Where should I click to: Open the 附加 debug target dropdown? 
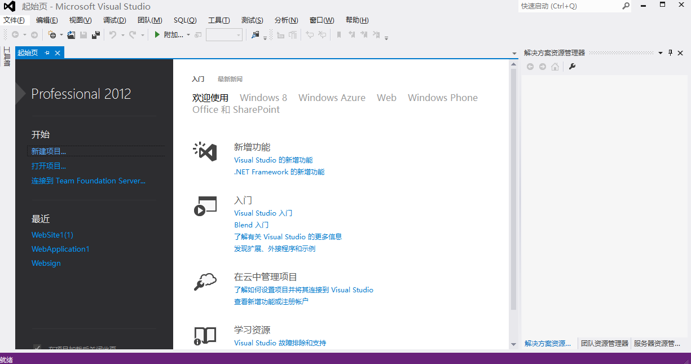tap(188, 34)
